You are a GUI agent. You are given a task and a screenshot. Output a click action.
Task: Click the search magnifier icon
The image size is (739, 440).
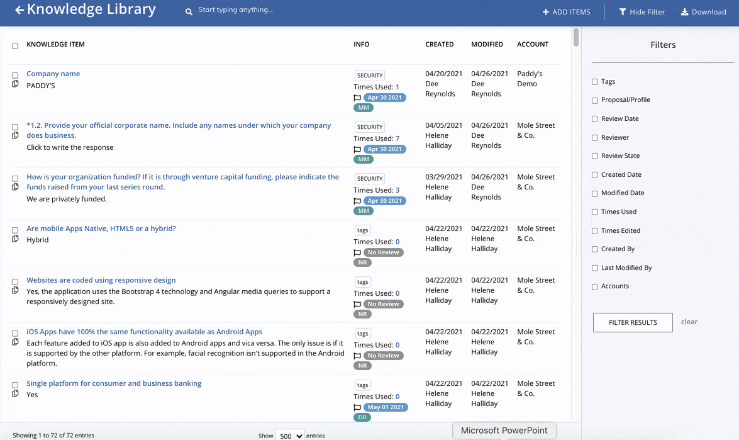[x=189, y=11]
